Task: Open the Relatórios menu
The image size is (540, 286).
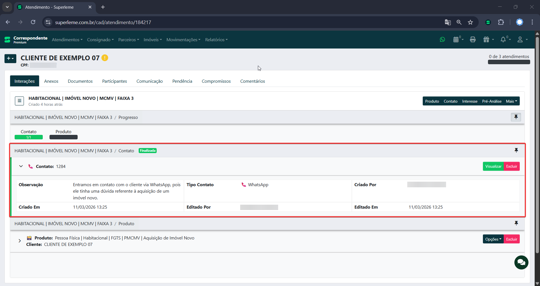Action: pyautogui.click(x=216, y=40)
